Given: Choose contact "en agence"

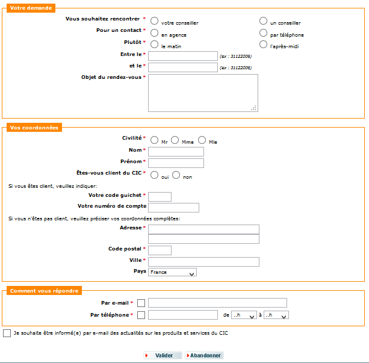Looking at the screenshot, I should [x=154, y=33].
